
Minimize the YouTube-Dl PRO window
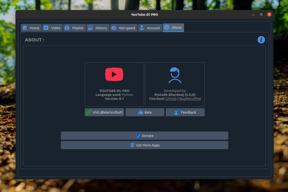click(254, 14)
